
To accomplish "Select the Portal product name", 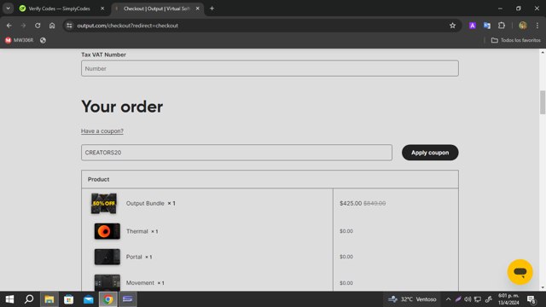I will (134, 257).
